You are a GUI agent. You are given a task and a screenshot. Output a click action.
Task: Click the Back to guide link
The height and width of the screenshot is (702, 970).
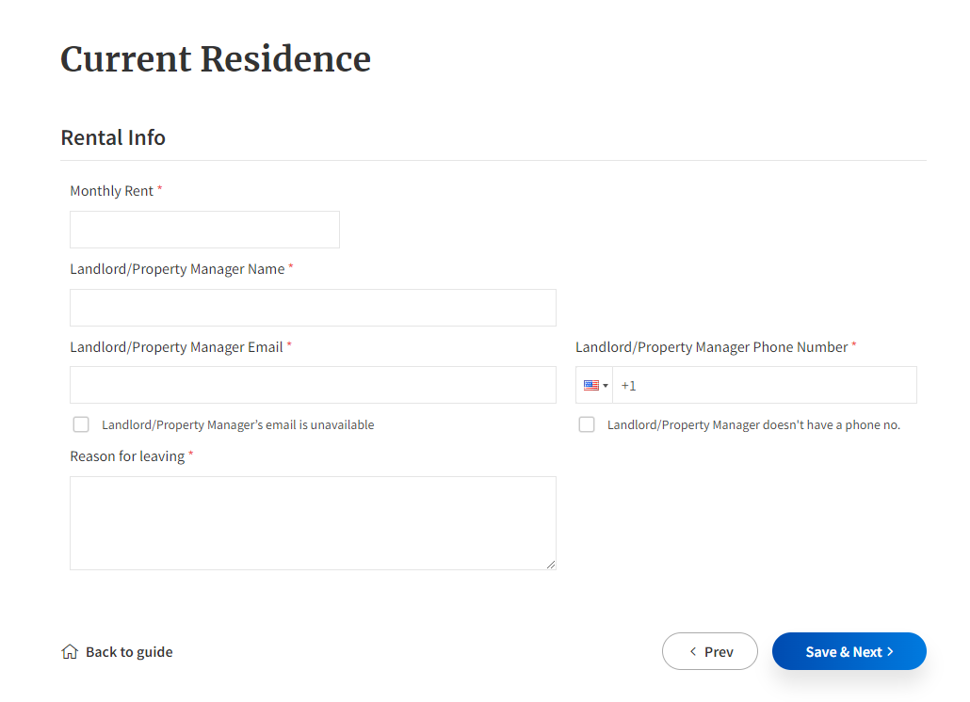coord(129,650)
